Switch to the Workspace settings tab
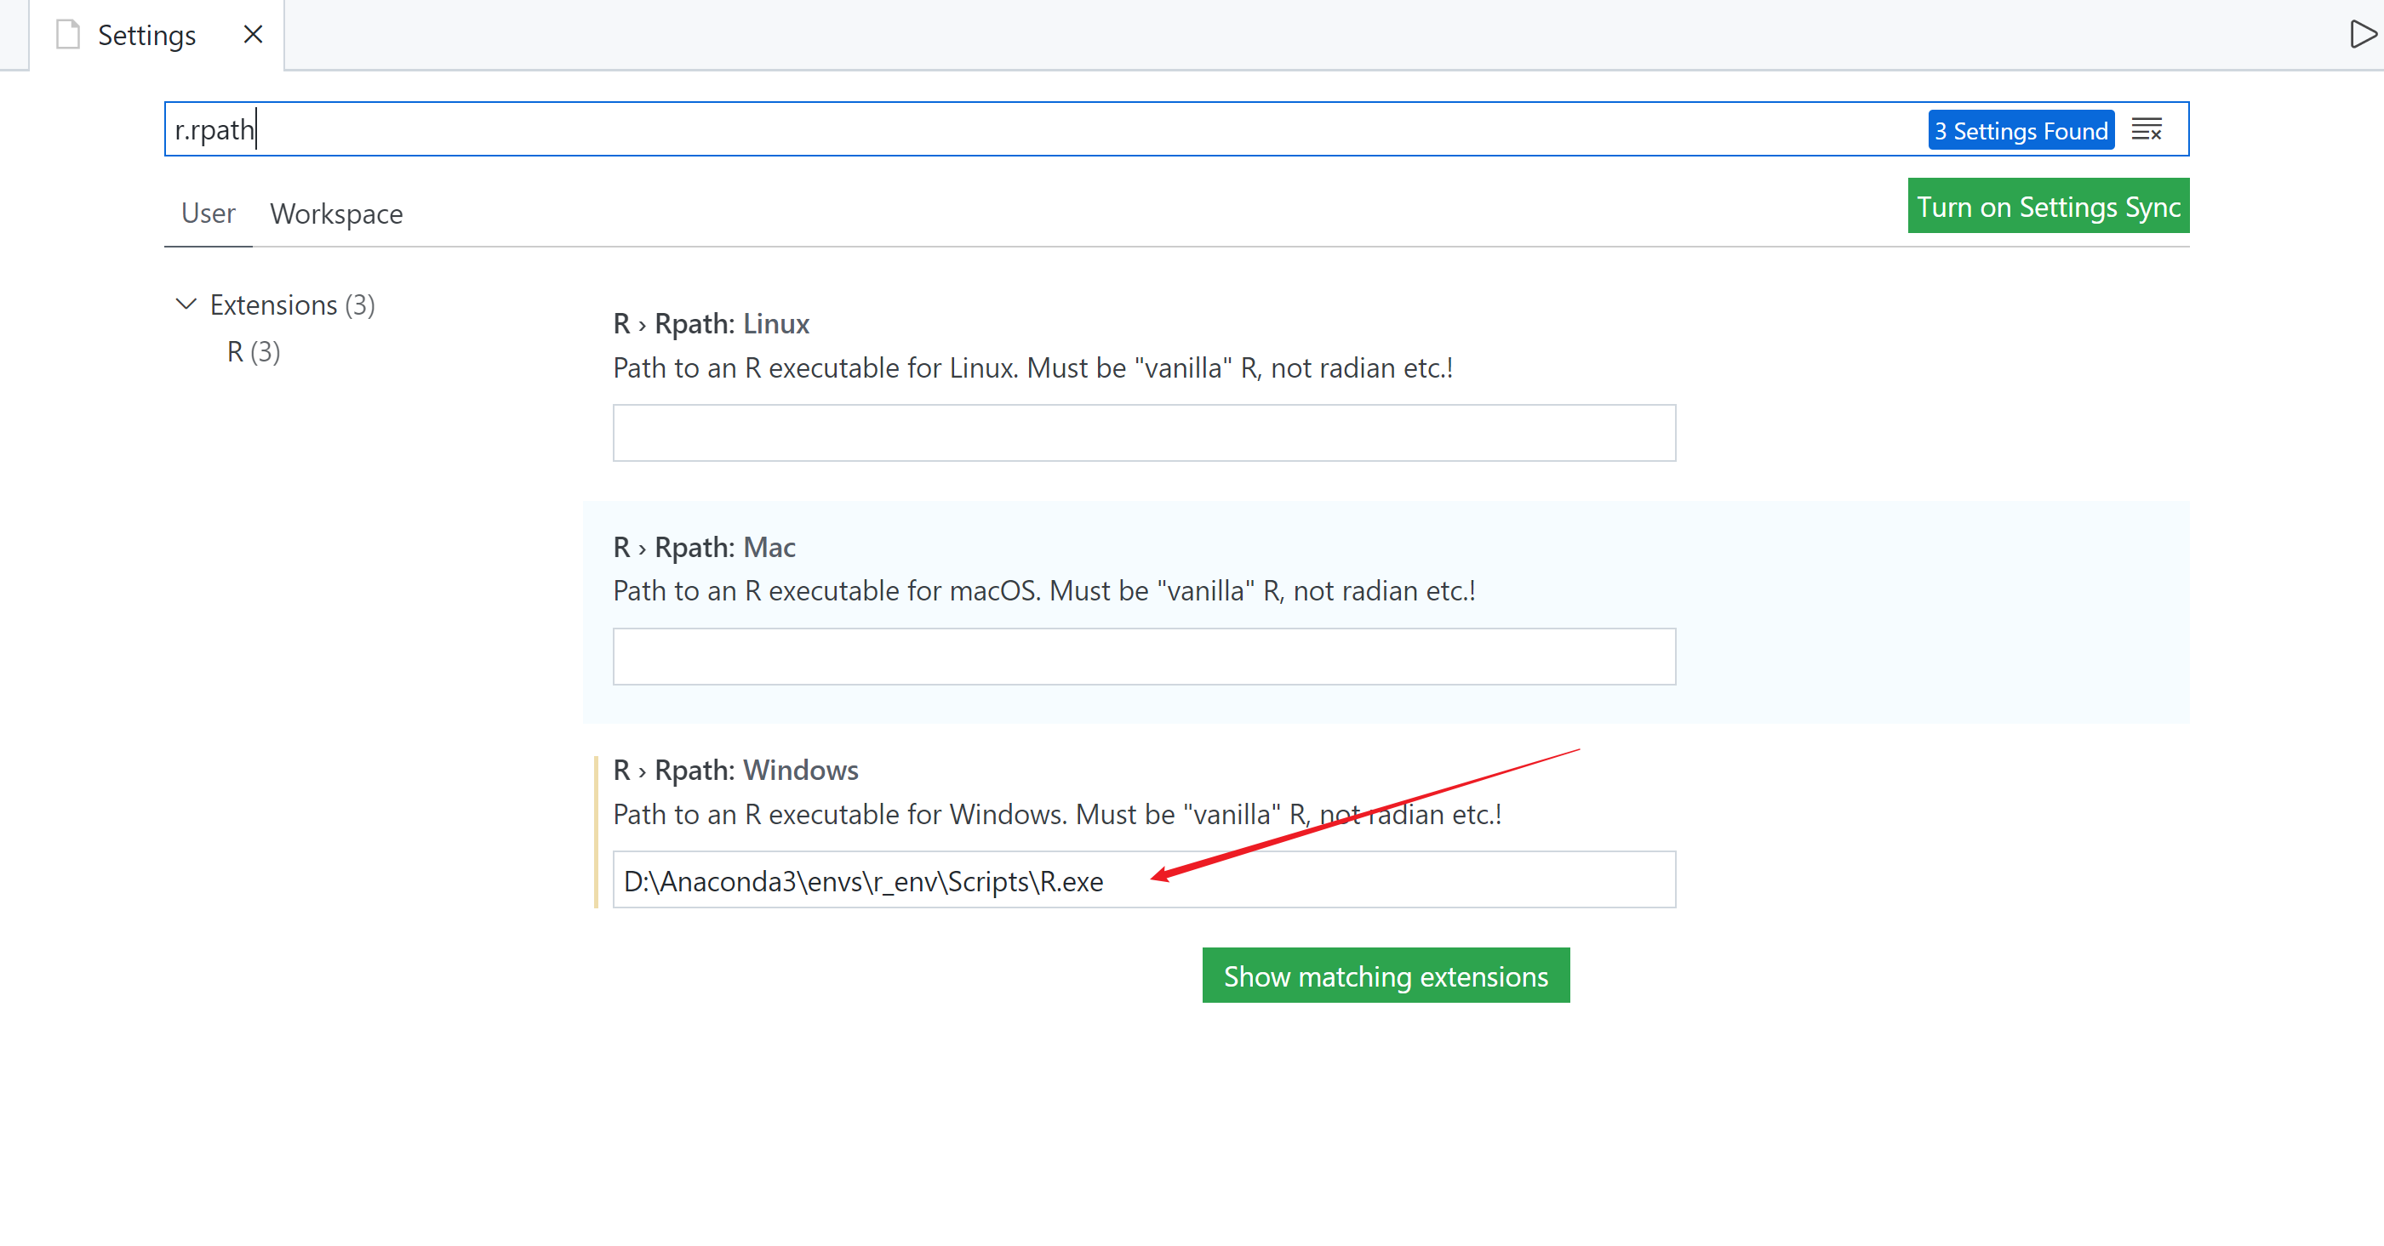Image resolution: width=2384 pixels, height=1246 pixels. 336,213
